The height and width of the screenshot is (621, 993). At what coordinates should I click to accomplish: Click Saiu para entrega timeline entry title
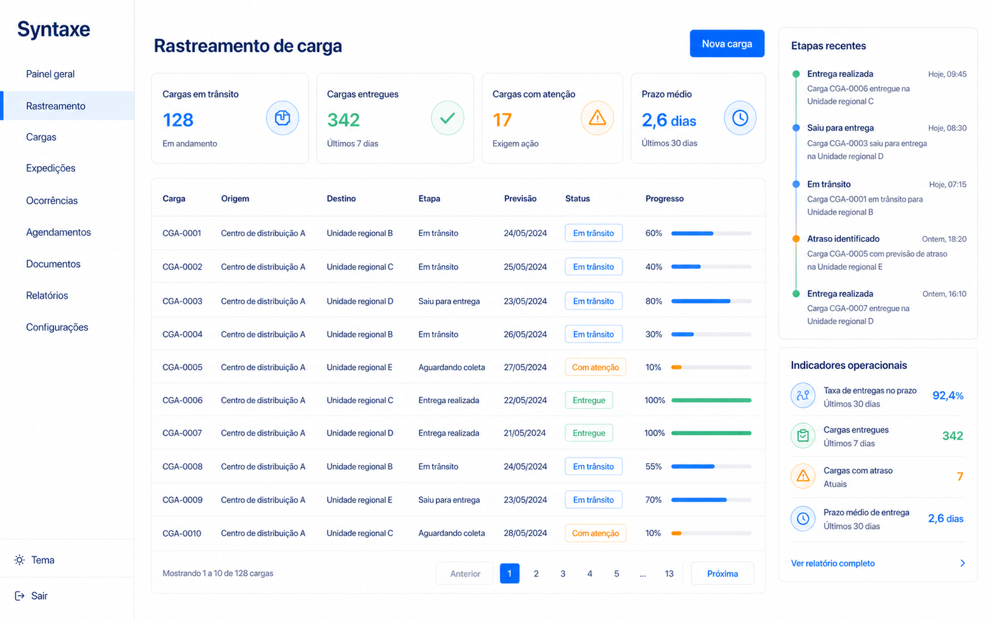click(x=840, y=128)
